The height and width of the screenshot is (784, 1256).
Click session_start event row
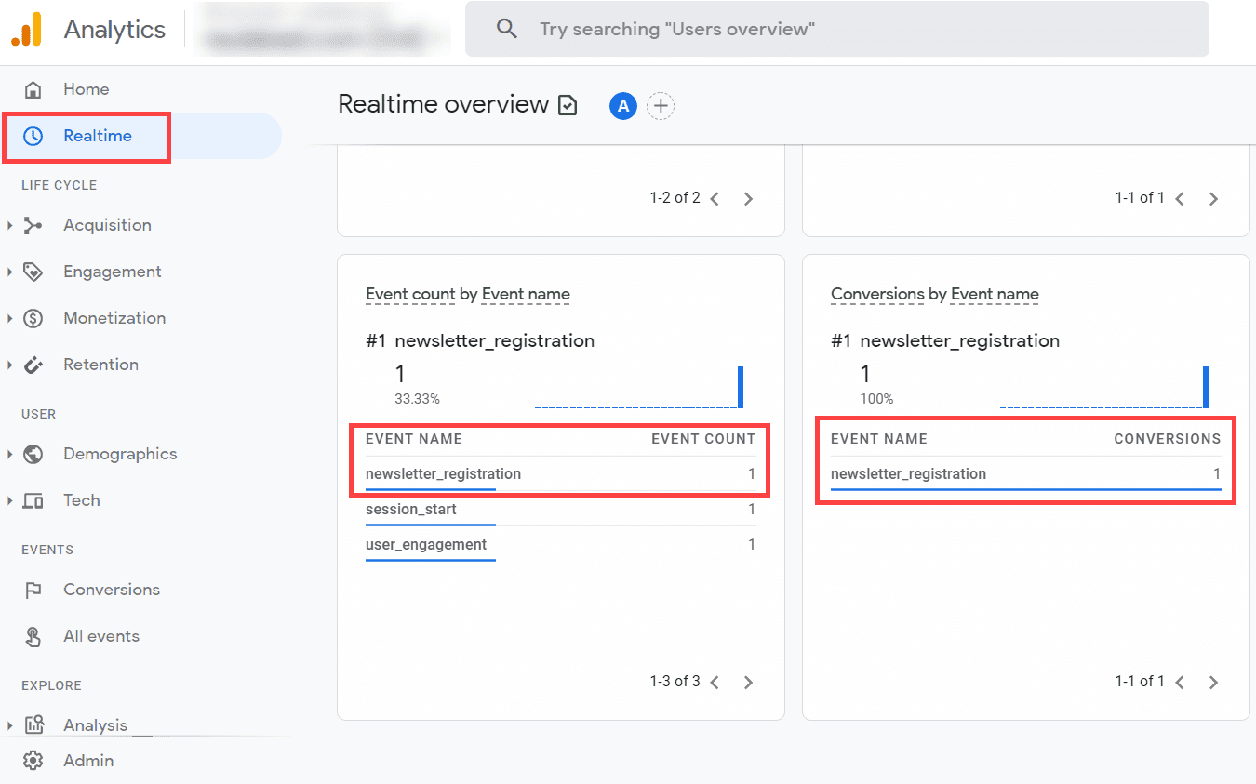coord(560,510)
